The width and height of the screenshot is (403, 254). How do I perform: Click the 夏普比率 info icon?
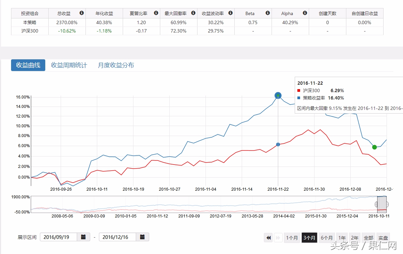tap(156, 13)
